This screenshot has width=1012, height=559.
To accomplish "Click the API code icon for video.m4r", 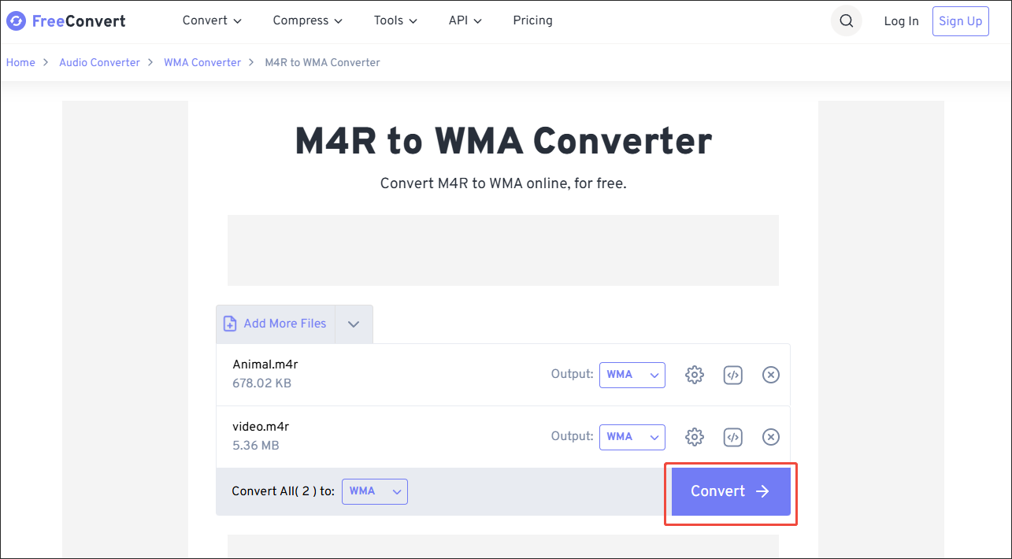I will tap(733, 437).
